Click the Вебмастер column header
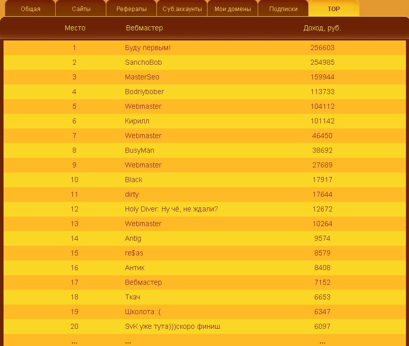 [x=144, y=28]
